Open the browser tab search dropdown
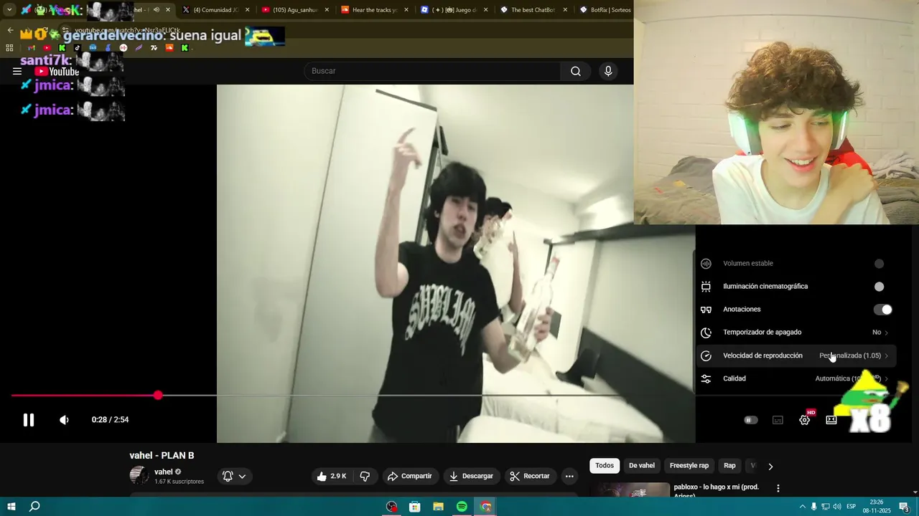 (x=9, y=10)
